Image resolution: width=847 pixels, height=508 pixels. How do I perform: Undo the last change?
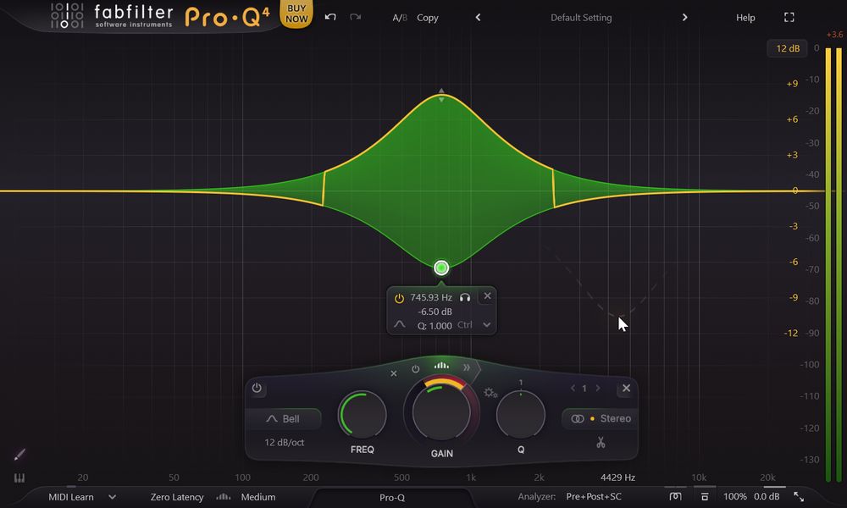coord(330,17)
